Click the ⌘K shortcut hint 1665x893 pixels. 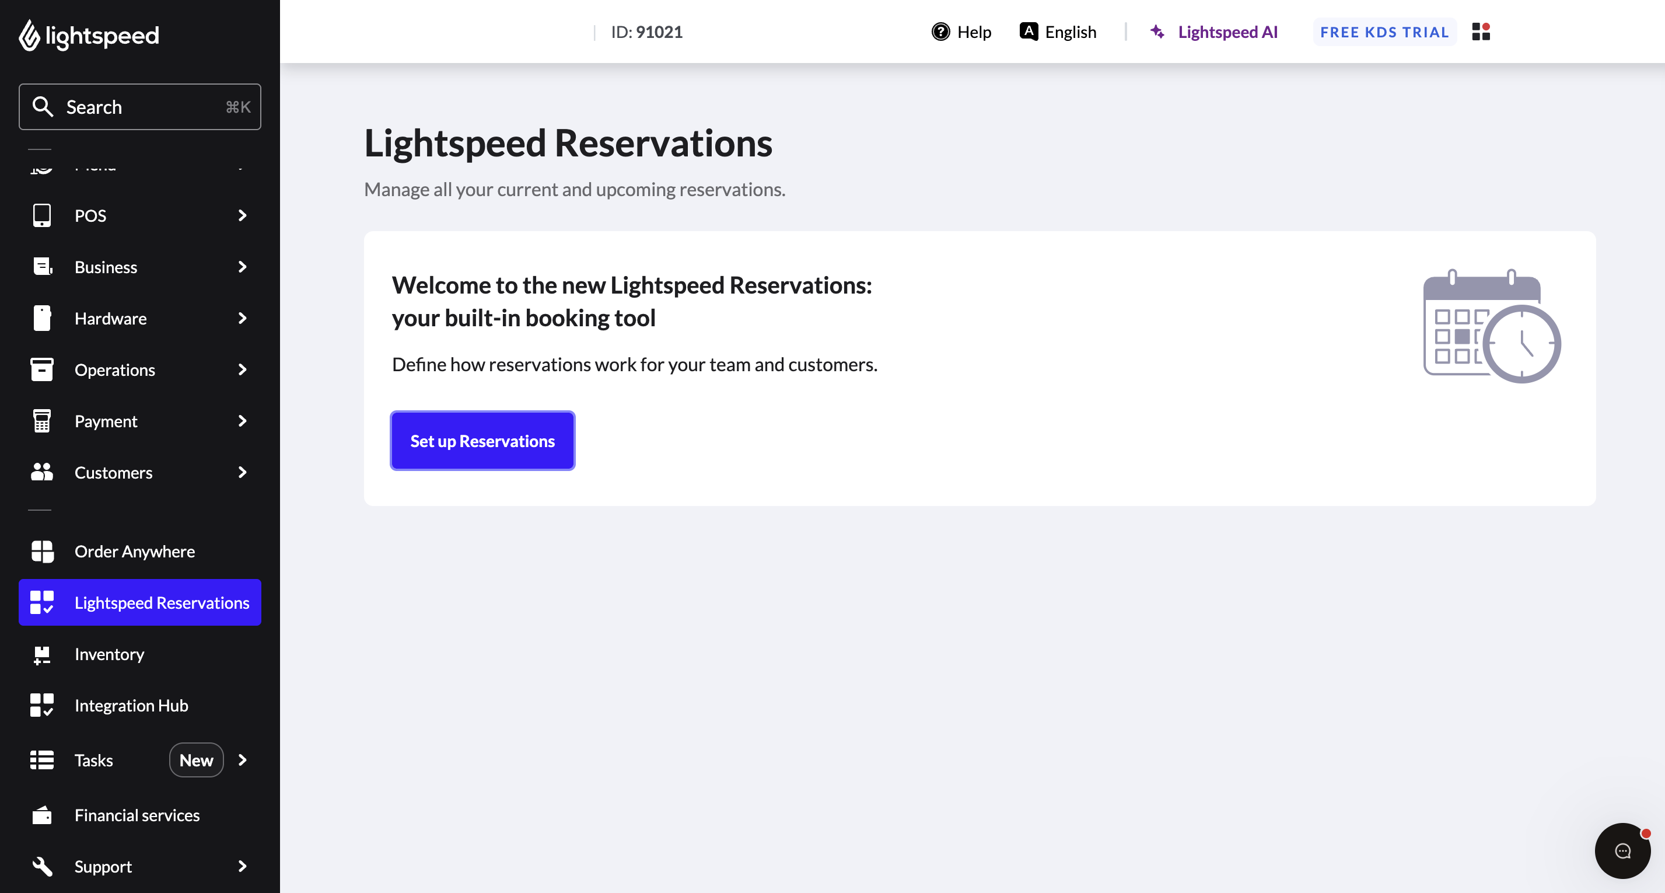click(238, 107)
